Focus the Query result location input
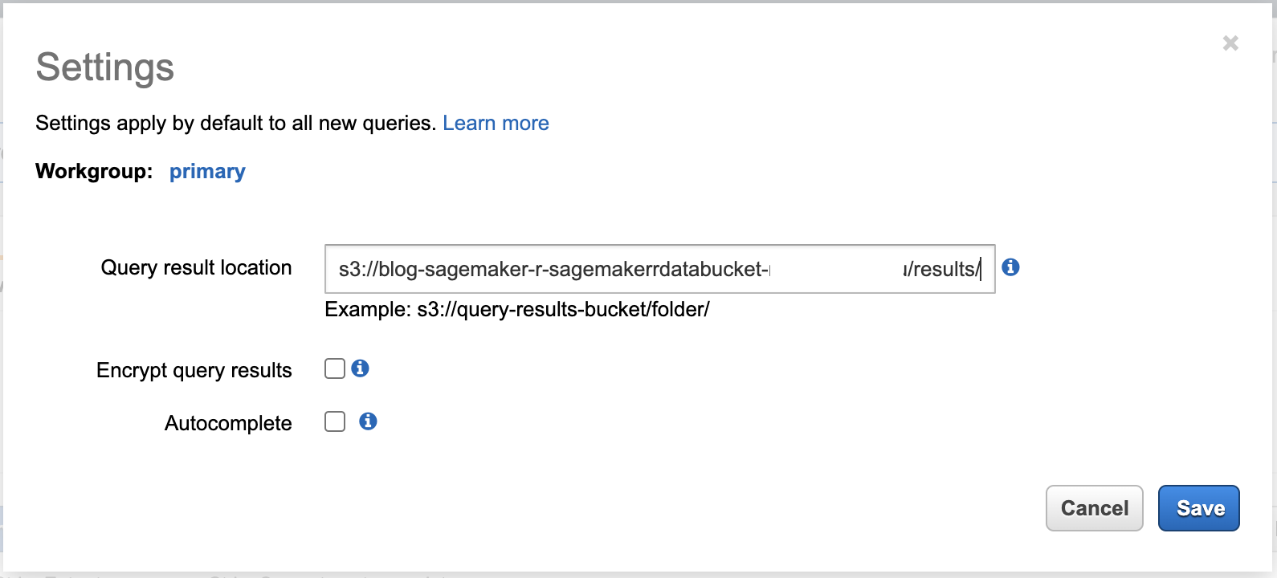1277x578 pixels. point(660,269)
